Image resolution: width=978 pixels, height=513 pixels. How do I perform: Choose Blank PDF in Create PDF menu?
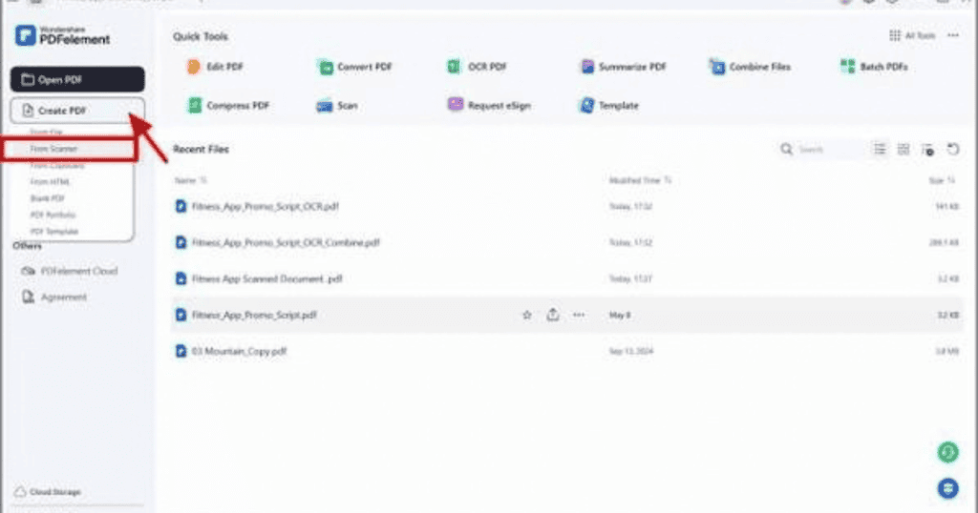(48, 198)
